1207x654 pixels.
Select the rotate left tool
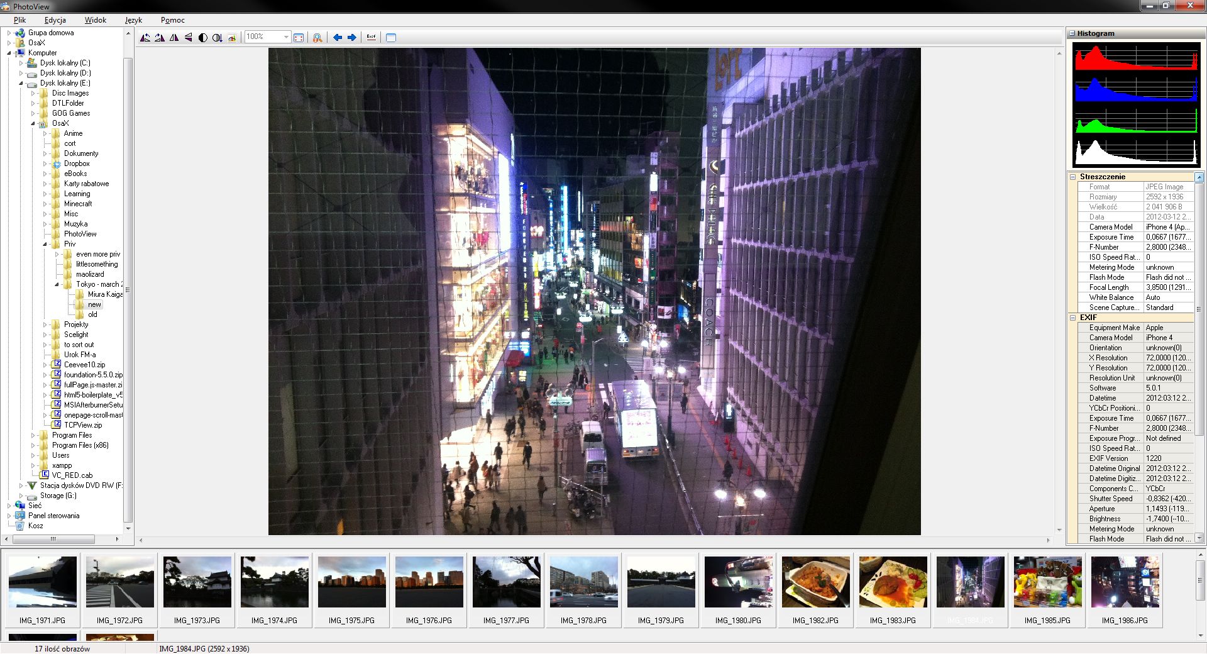(x=145, y=38)
